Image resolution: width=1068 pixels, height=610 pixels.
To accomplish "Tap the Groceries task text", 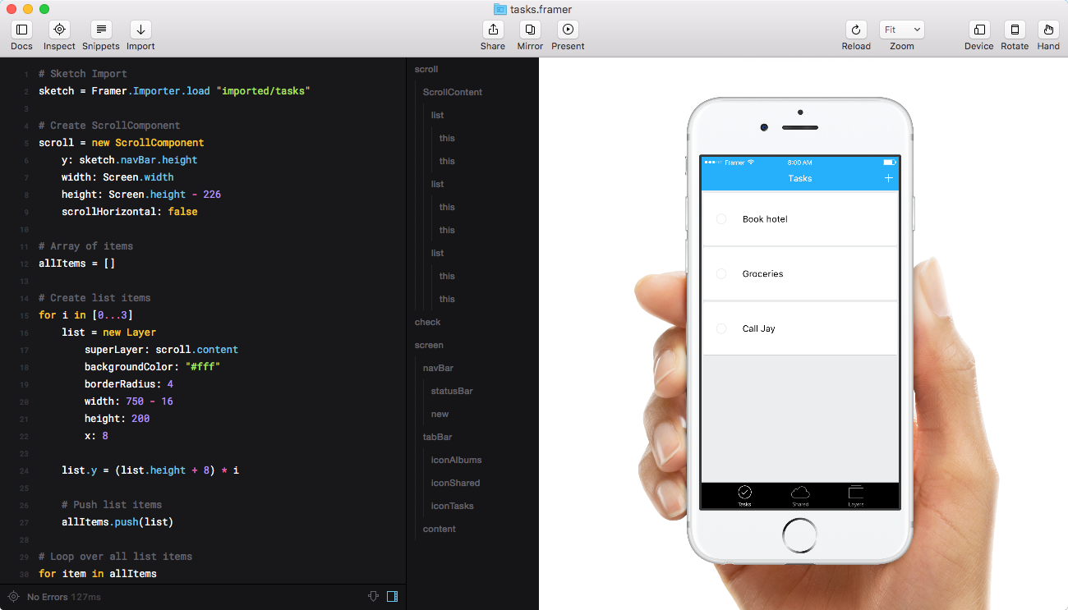I will click(x=763, y=273).
